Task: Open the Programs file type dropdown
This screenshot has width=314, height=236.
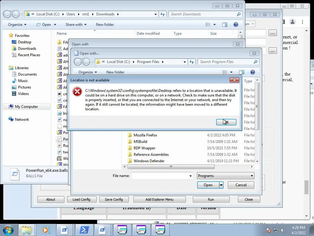Action: click(225, 175)
